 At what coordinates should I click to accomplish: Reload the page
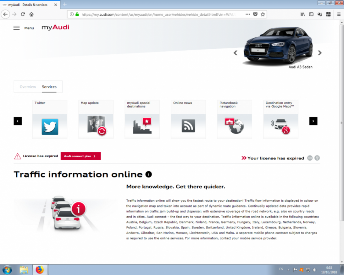click(x=23, y=14)
